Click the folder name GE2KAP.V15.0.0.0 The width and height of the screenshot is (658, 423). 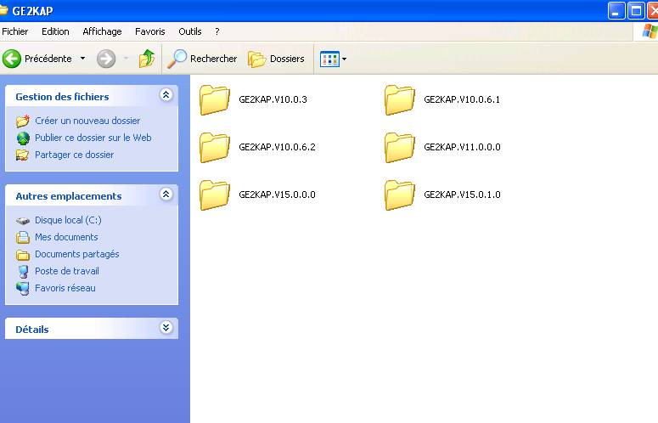pos(277,195)
